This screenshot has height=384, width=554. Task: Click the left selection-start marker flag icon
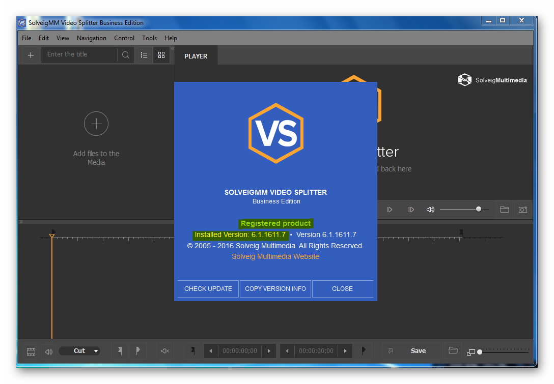point(192,351)
